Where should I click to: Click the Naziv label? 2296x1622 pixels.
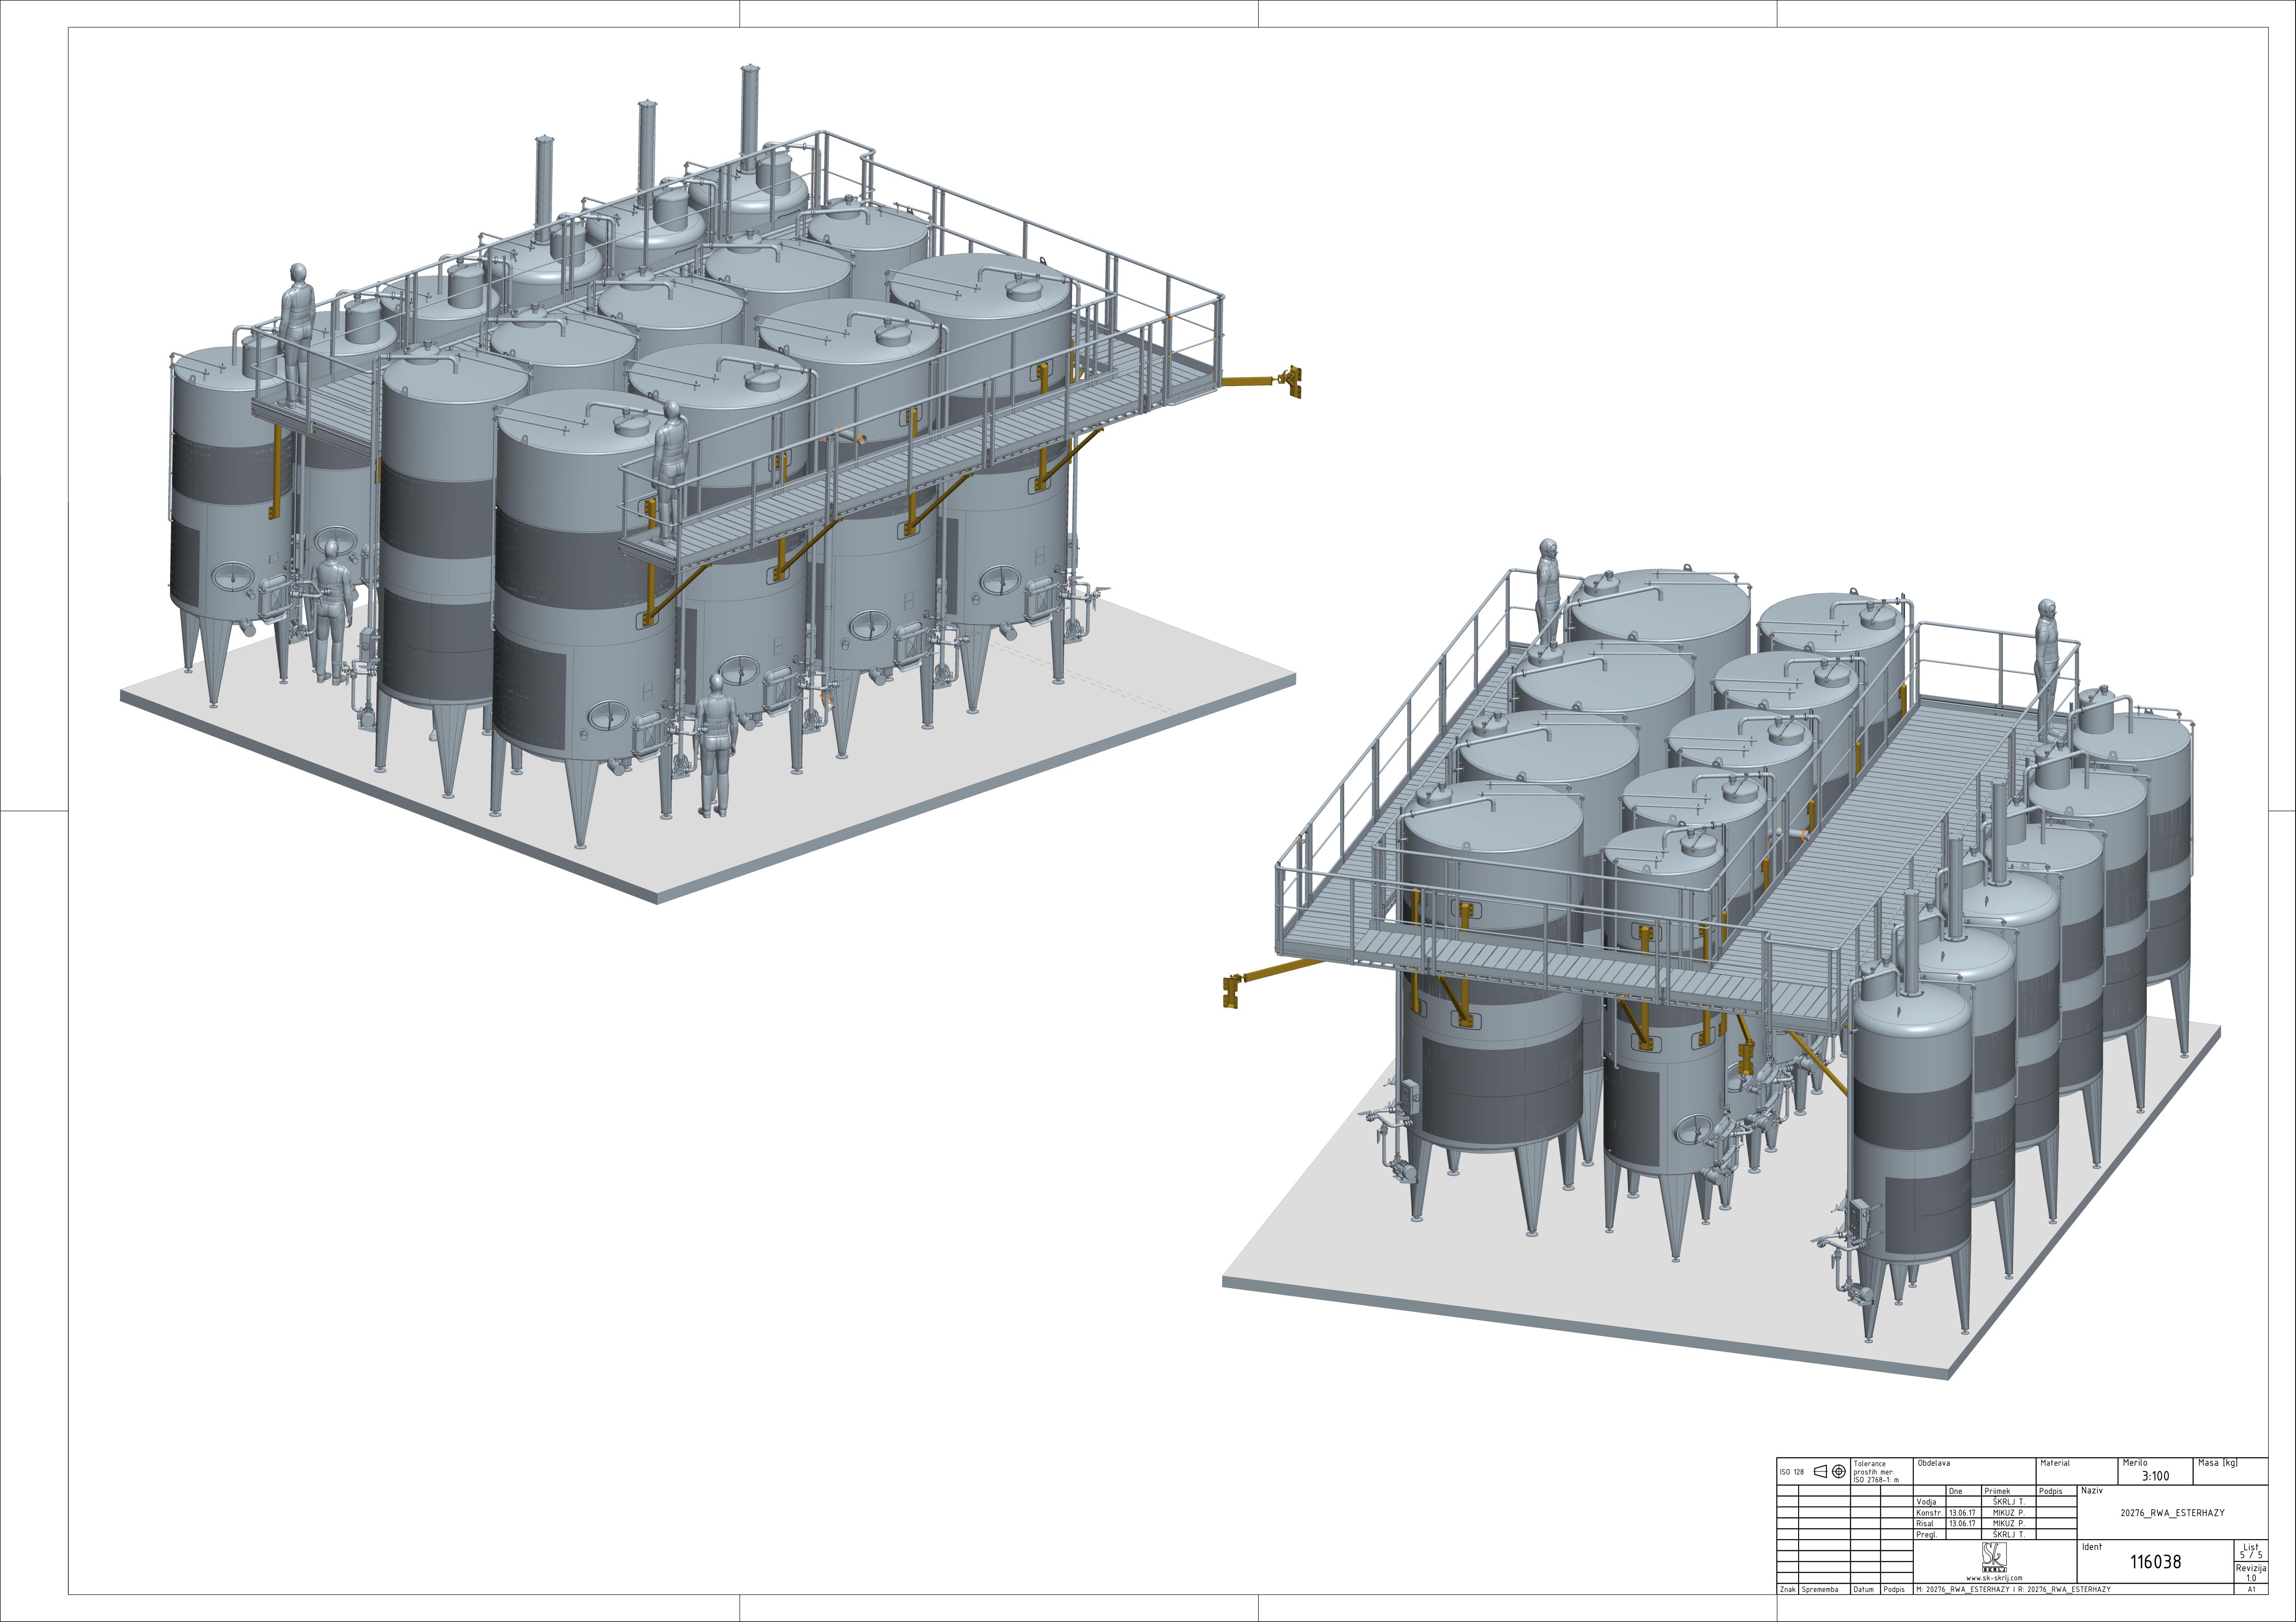[2092, 1491]
